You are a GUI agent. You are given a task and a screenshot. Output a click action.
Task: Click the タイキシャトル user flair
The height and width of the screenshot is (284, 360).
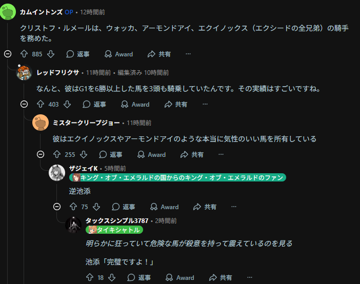(x=115, y=230)
